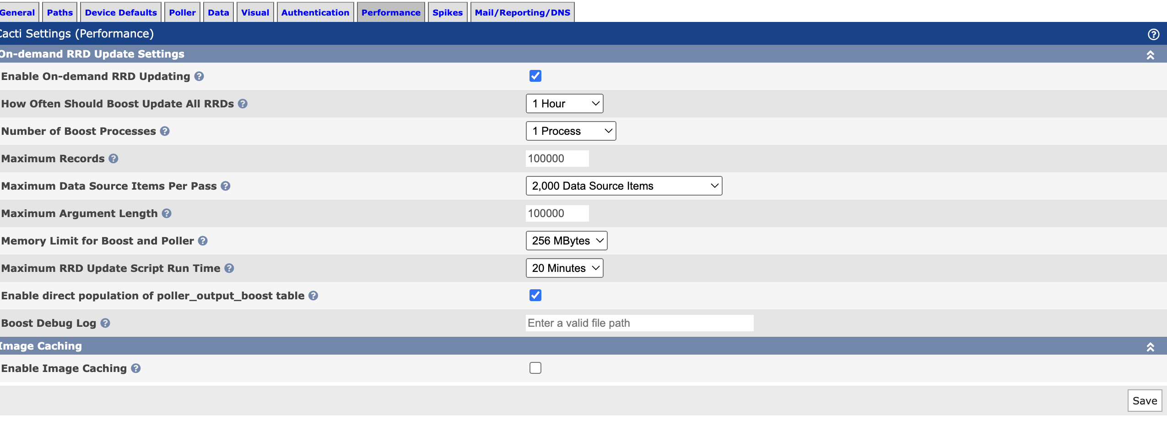The height and width of the screenshot is (425, 1167).
Task: Open help for Cacti Settings page
Action: tap(1153, 34)
